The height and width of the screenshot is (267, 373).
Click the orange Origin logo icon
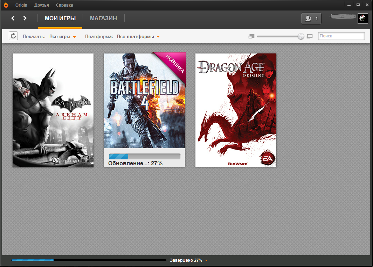[x=6, y=5]
